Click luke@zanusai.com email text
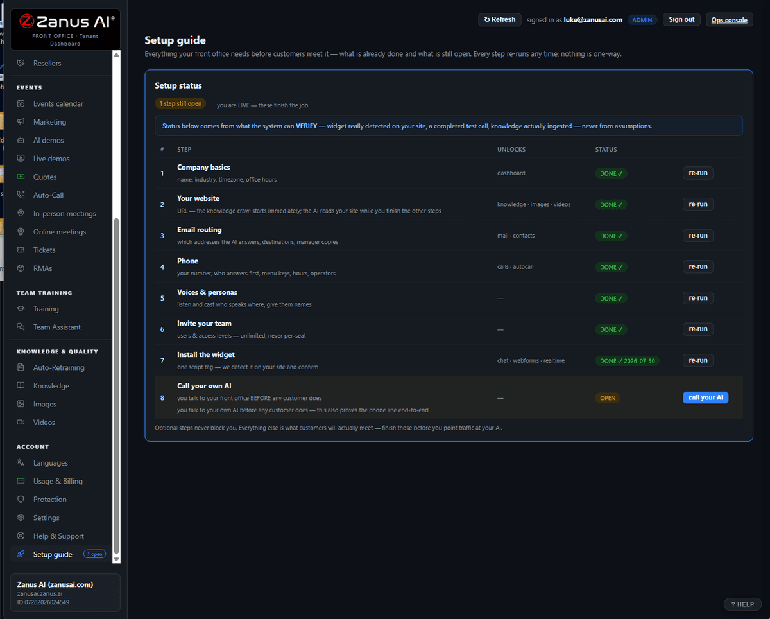Screen dimensions: 770x619 point(593,20)
